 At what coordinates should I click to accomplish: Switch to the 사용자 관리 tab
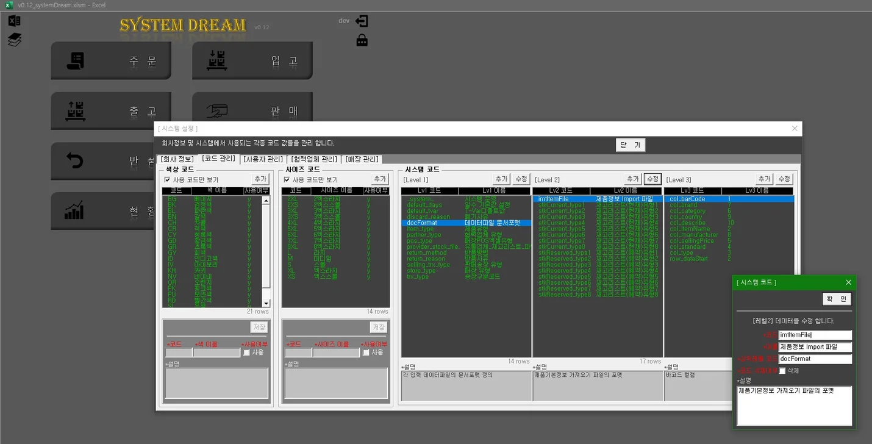(263, 159)
